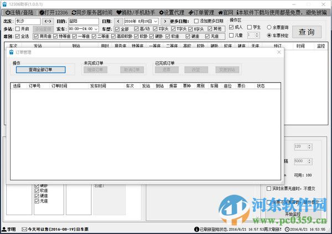Image resolution: width=332 pixels, height=234 pixels.
Task: Close the 订单管理 dialog
Action: click(x=279, y=52)
